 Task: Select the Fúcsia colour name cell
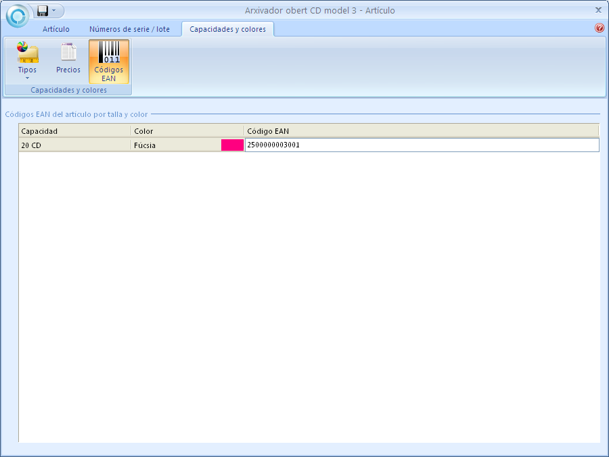[x=176, y=145]
